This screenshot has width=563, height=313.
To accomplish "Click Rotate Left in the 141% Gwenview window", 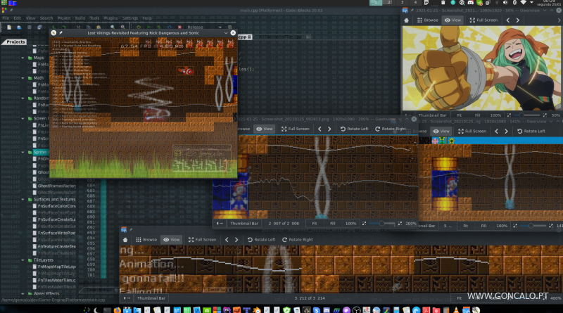I will click(x=531, y=132).
